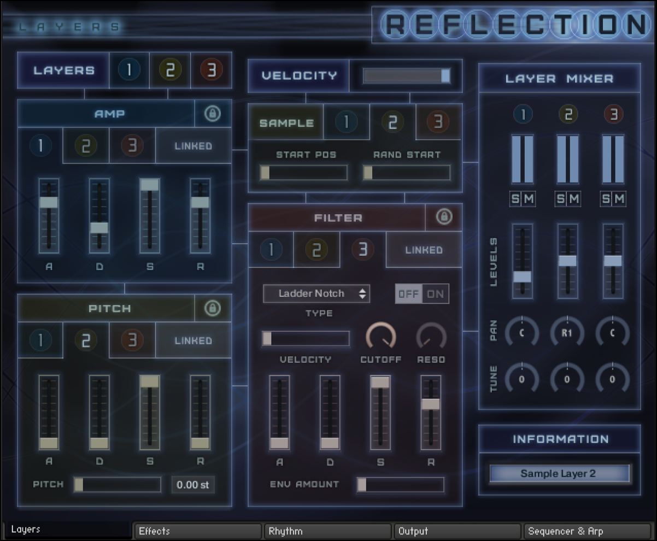The width and height of the screenshot is (657, 541).
Task: Click the Filter Velocity slider
Action: point(306,339)
